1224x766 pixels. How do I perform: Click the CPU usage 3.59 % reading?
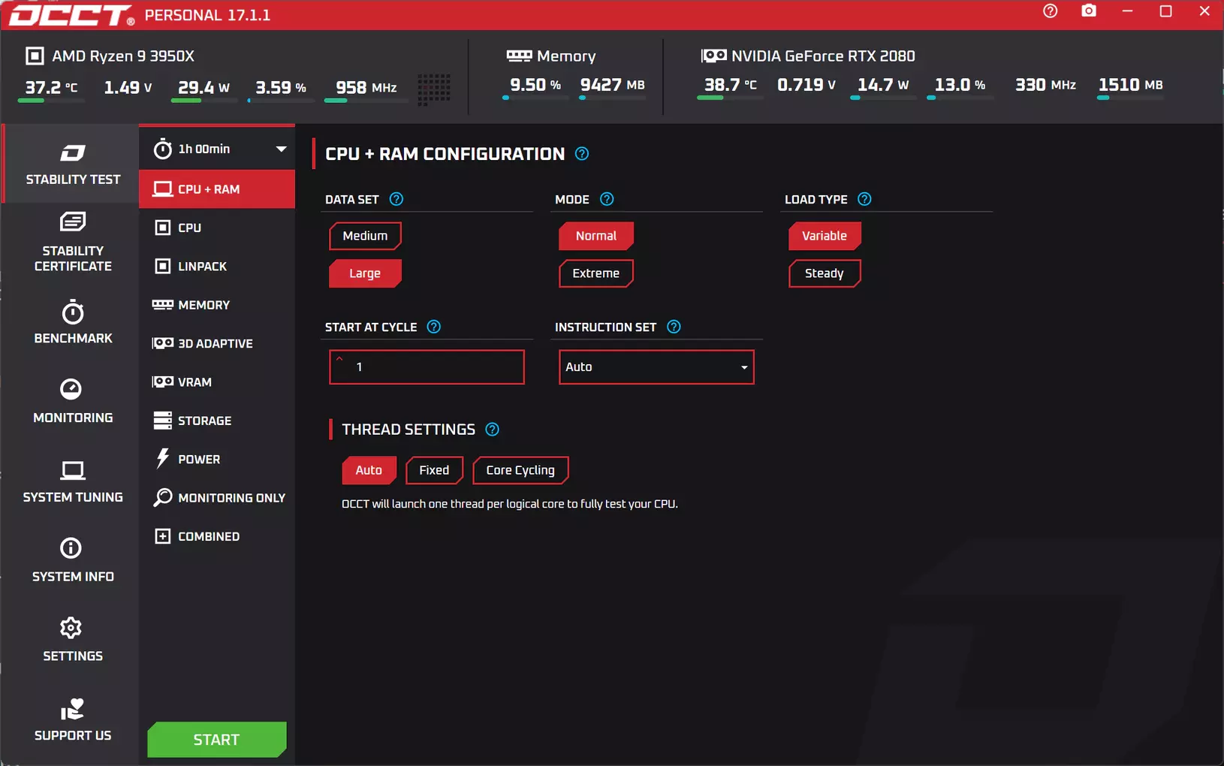(x=281, y=88)
